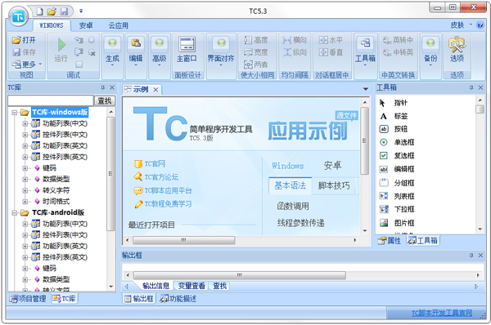
Task: Switch to the WINDOWS ribbon tab
Action: click(52, 25)
